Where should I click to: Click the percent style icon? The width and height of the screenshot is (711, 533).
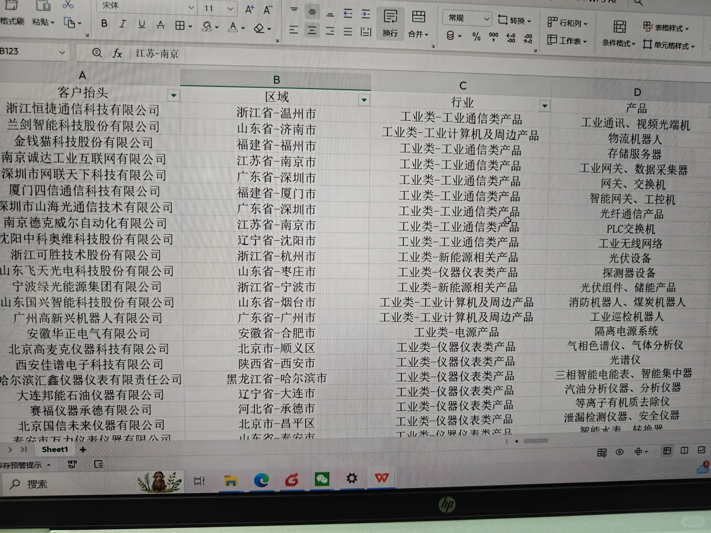(x=476, y=37)
